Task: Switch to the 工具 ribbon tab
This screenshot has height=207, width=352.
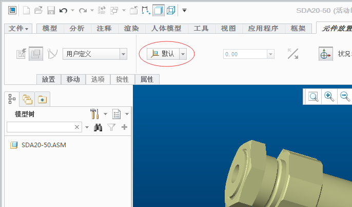Action: point(201,29)
